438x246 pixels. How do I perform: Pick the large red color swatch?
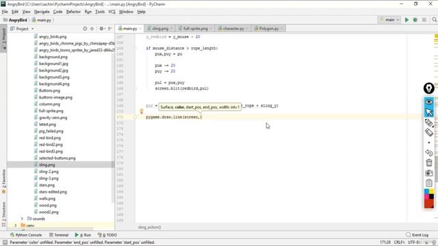[429, 204]
